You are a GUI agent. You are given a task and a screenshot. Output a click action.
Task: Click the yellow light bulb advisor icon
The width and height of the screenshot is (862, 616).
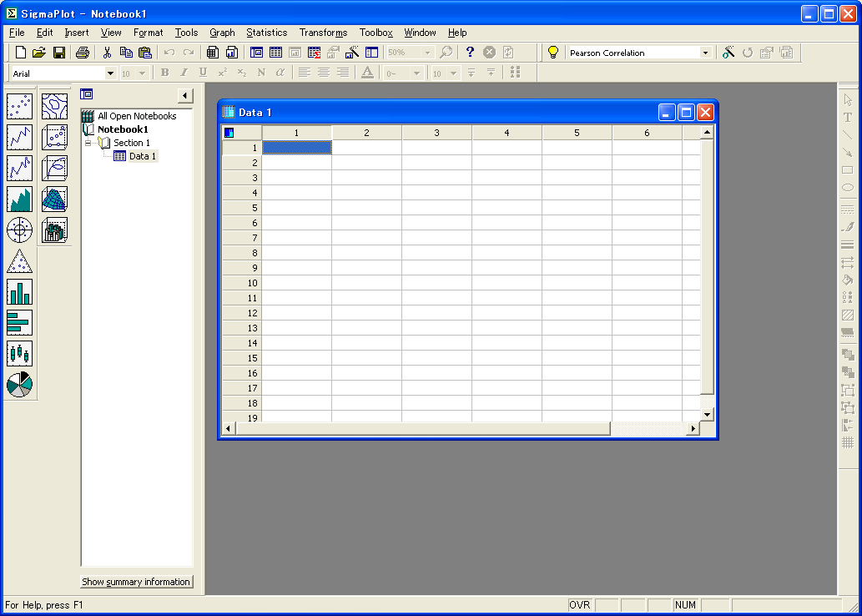pos(553,53)
